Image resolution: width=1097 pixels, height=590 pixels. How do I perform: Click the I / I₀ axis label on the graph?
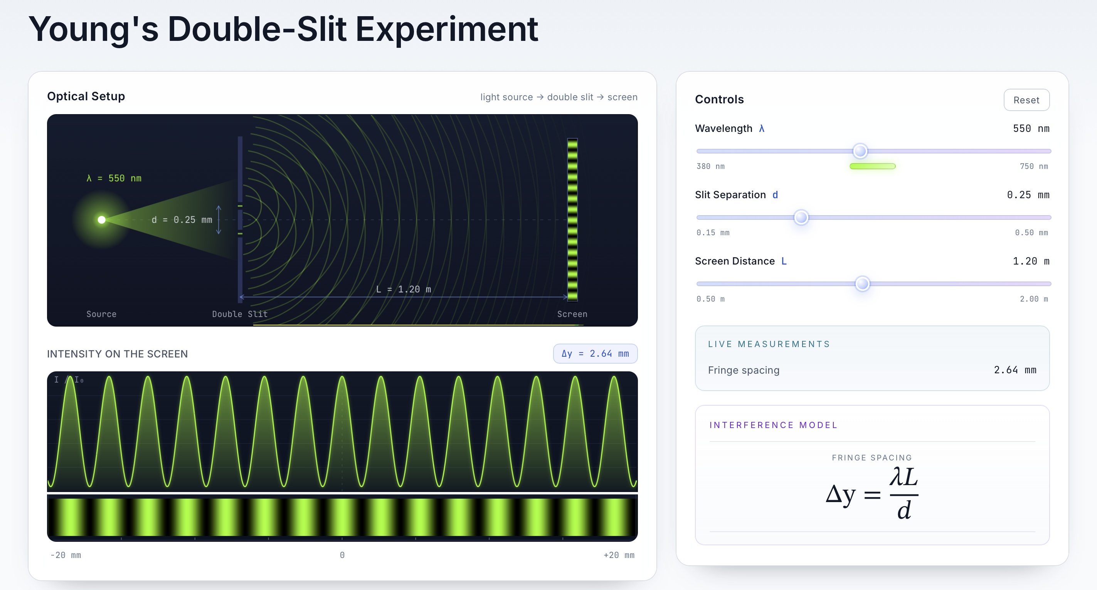69,380
